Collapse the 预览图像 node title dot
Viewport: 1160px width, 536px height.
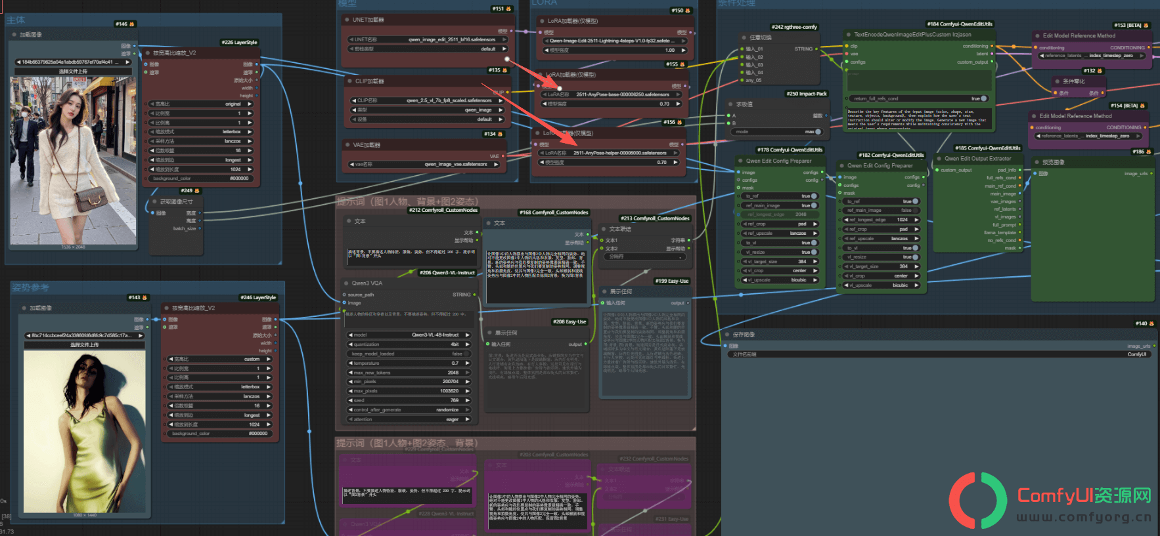click(x=1037, y=162)
